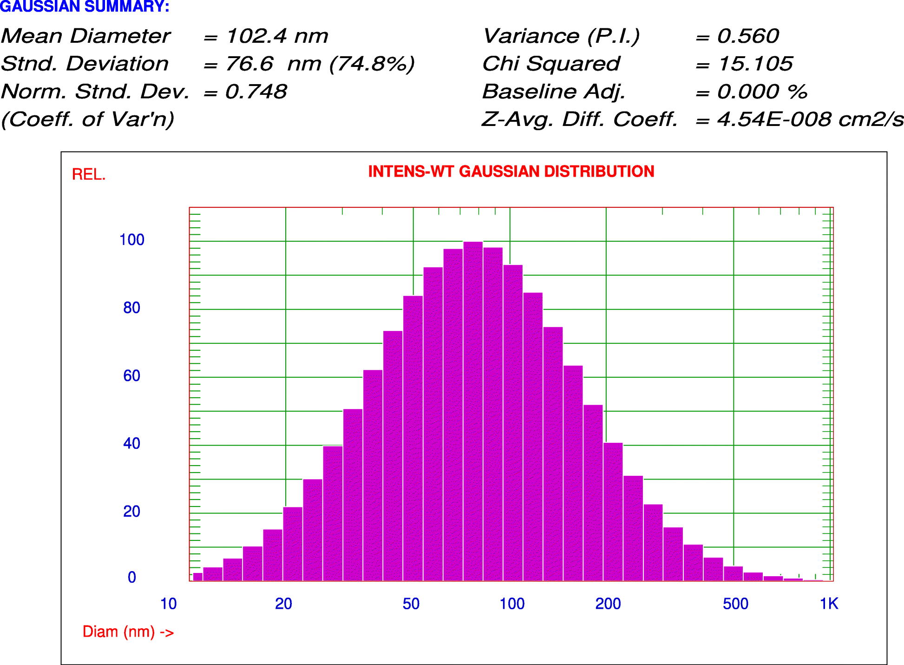Click the tallest histogram bar at peak 100
Viewport: 904px width, 665px height.
(473, 411)
